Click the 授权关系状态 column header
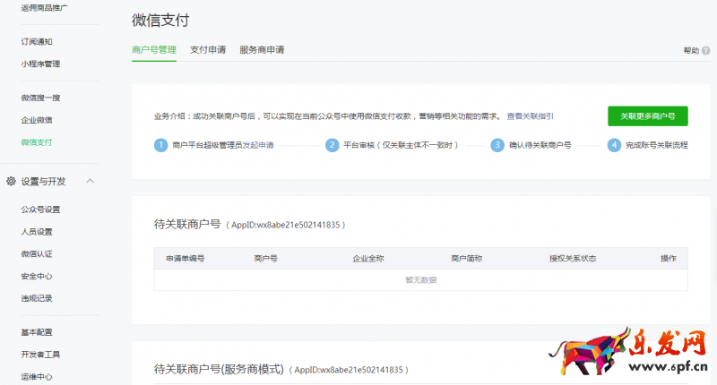The width and height of the screenshot is (717, 385). coord(573,259)
